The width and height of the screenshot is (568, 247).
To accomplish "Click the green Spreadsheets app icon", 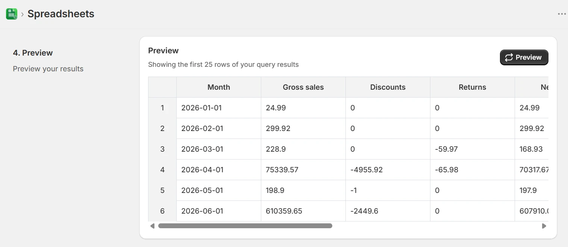I will tap(12, 14).
